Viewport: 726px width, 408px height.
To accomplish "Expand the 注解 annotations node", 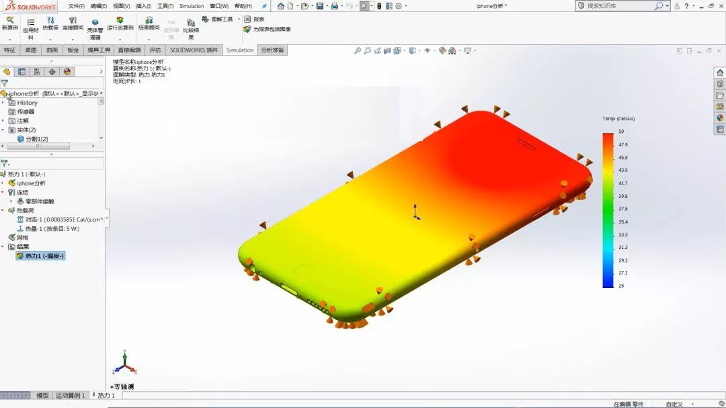I will 3,121.
